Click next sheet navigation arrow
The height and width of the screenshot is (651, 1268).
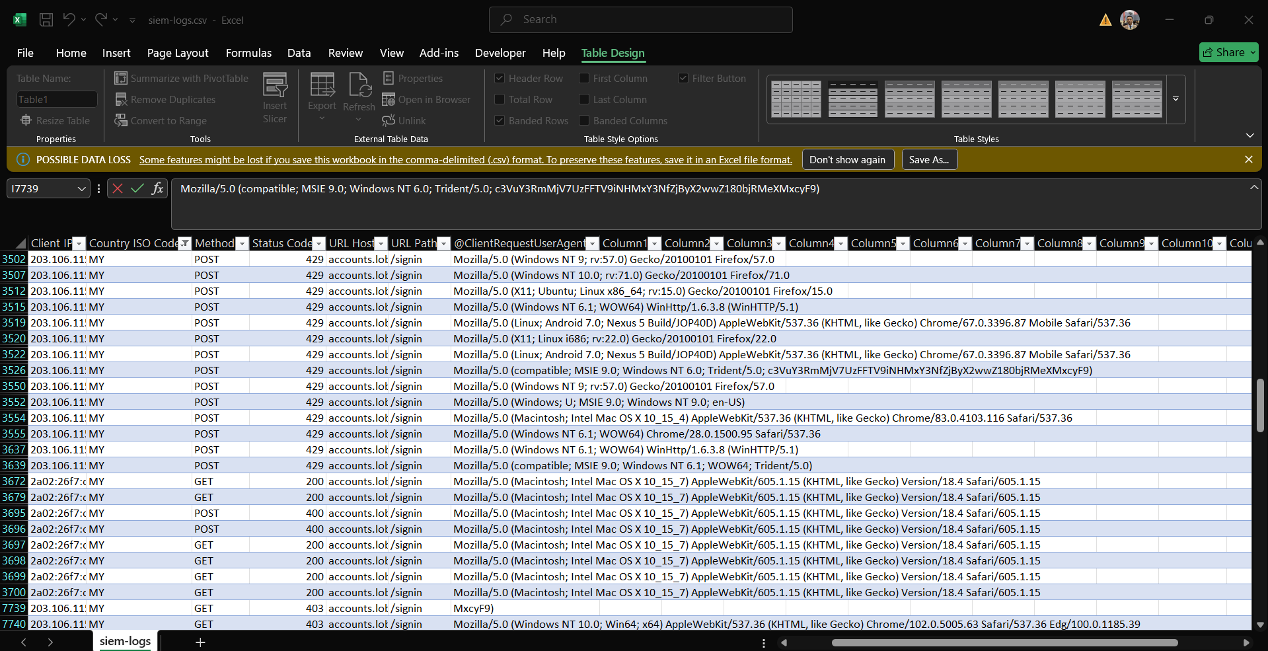click(50, 642)
